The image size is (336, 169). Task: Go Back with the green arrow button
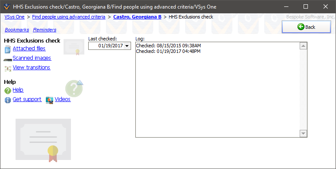[306, 27]
